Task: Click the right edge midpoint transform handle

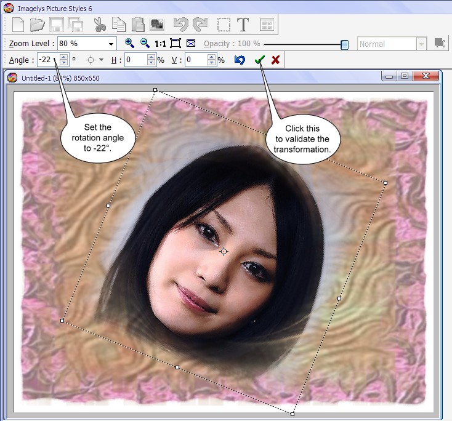Action: 339,299
